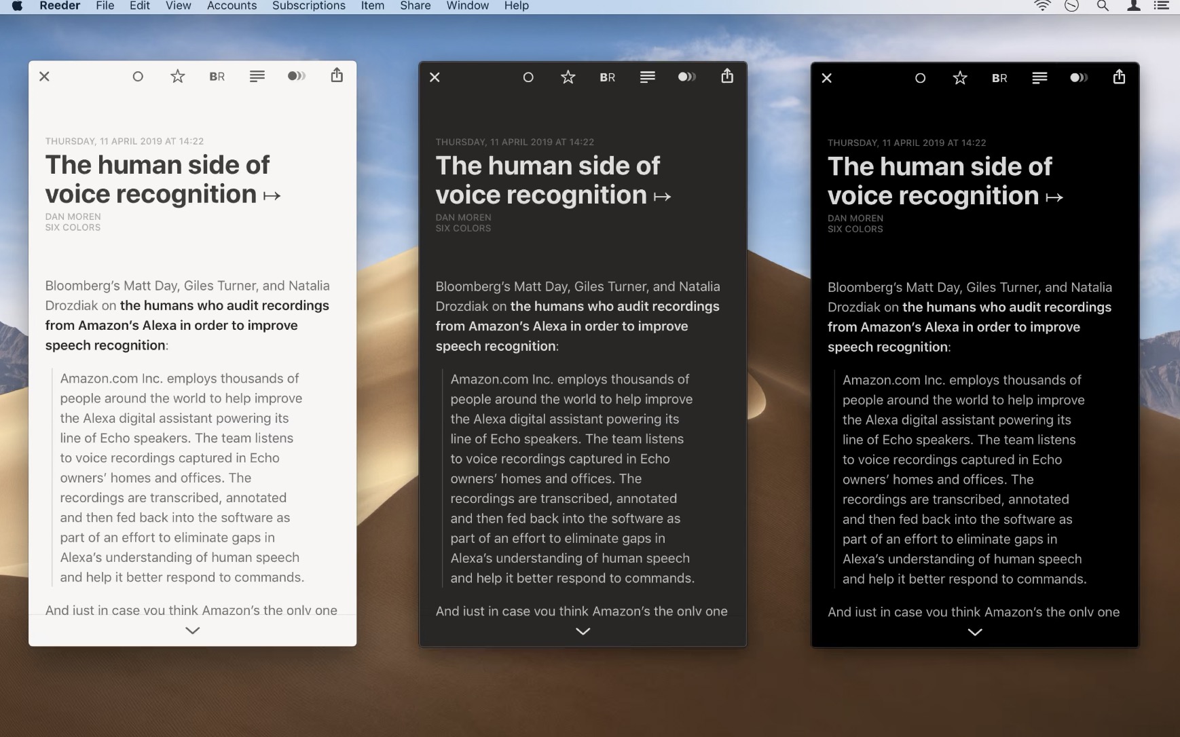The width and height of the screenshot is (1180, 737).
Task: Open Notification Center list icon
Action: click(x=1162, y=6)
